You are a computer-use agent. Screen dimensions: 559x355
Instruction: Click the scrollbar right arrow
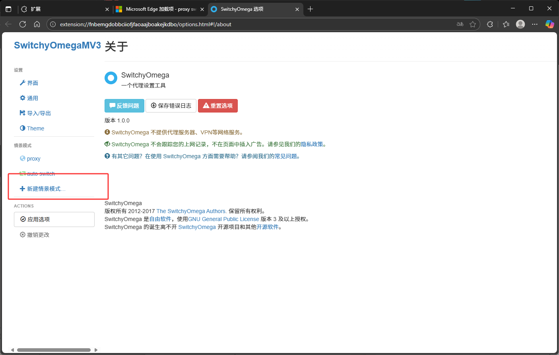point(96,350)
